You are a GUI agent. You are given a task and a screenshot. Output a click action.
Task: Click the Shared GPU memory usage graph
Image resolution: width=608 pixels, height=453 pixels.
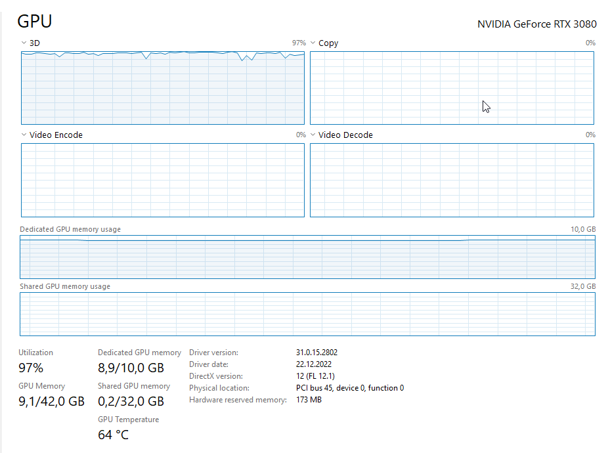tap(307, 314)
